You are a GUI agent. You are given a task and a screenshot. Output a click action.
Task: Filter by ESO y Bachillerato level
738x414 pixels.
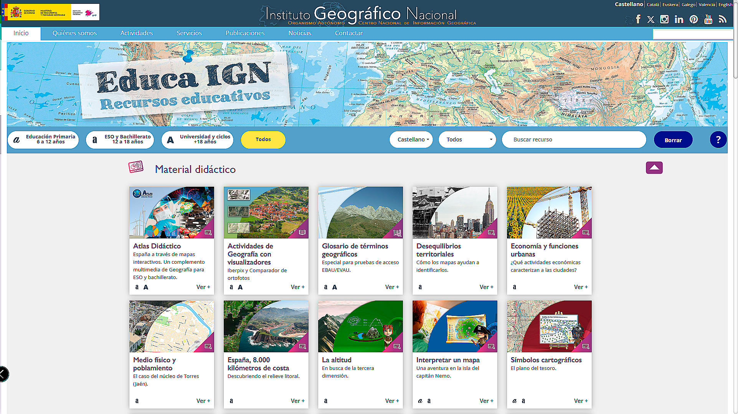pyautogui.click(x=120, y=140)
